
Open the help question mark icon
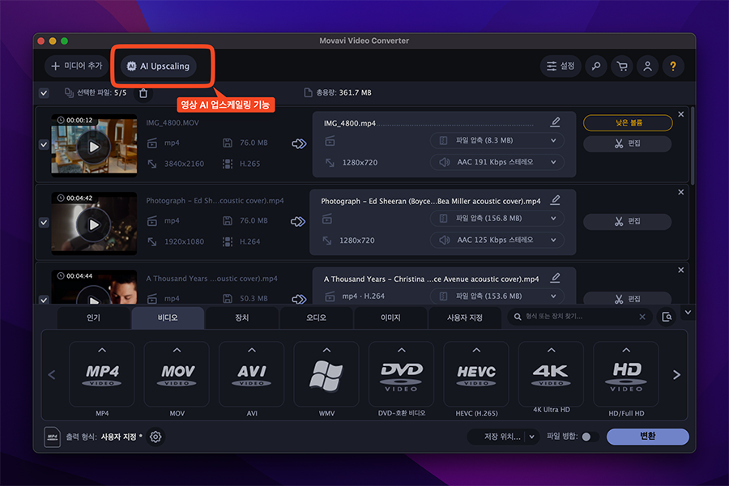673,66
